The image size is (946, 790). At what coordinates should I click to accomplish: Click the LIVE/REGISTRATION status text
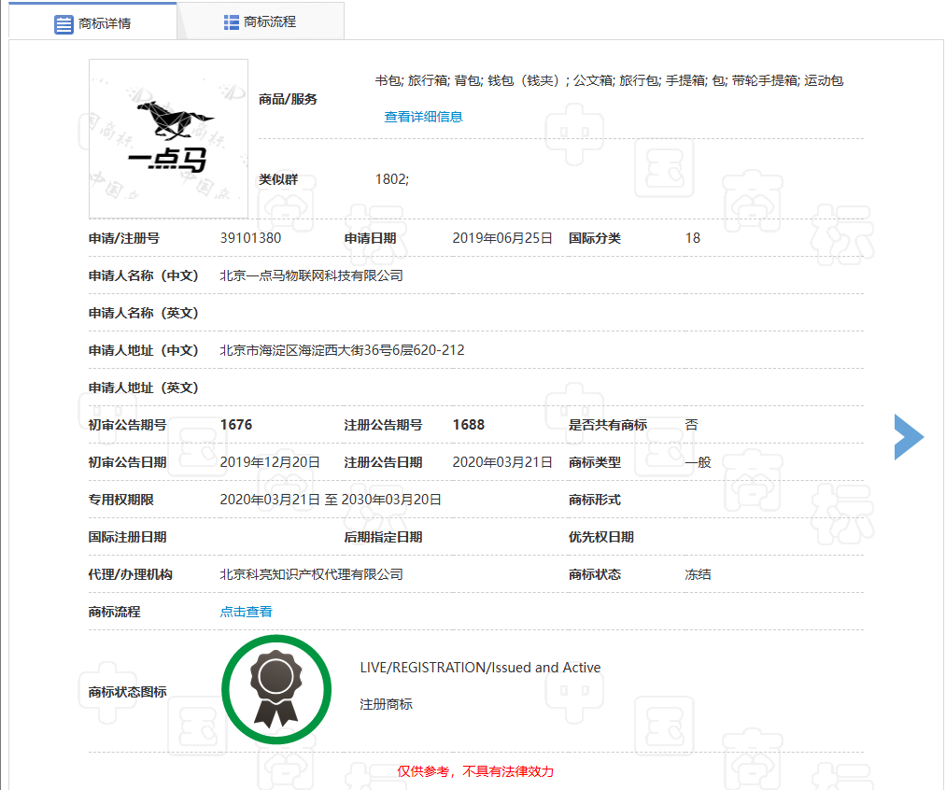coord(480,668)
